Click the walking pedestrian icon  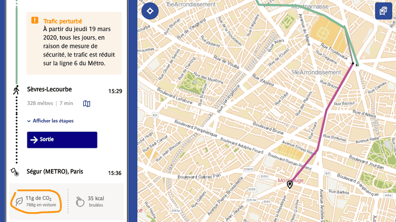click(x=16, y=90)
